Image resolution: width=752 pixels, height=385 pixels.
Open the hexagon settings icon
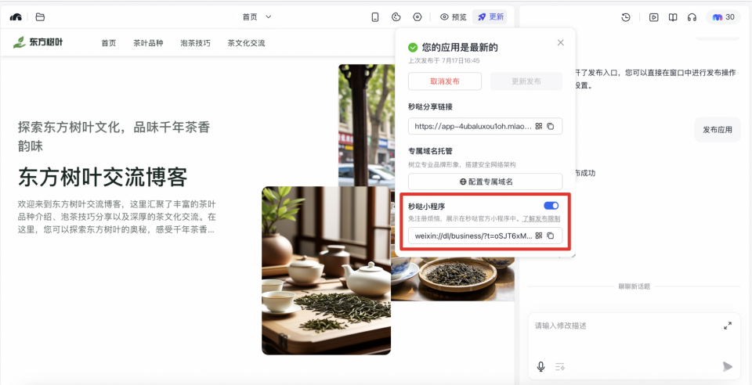click(418, 17)
